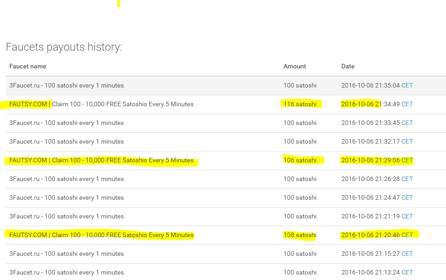
Task: Click the CET link at 21:32:17
Action: coord(407,141)
